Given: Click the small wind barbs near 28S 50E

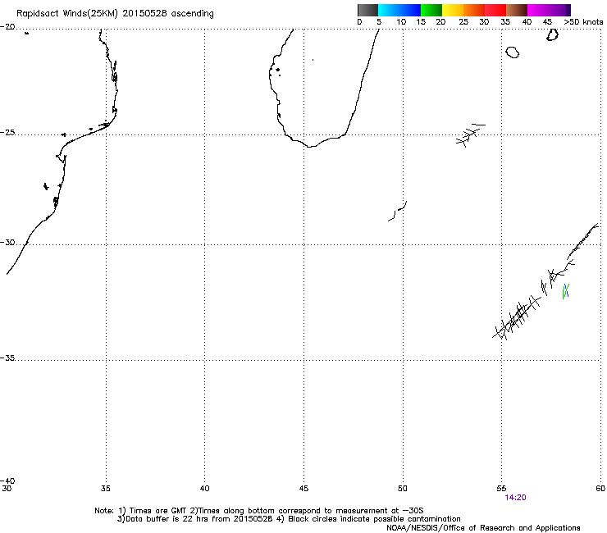Looking at the screenshot, I should [398, 211].
